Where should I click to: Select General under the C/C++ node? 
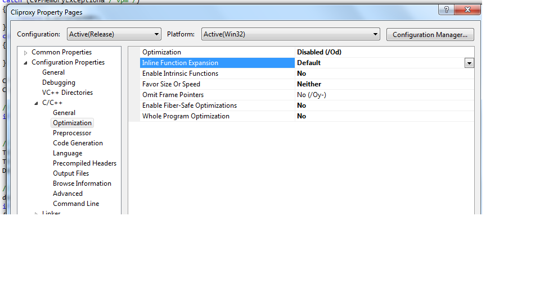tap(64, 113)
